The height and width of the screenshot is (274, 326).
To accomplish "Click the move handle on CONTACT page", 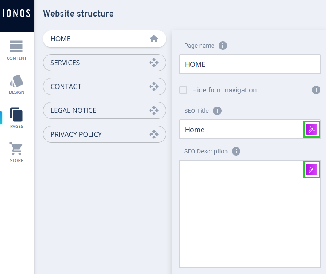I will pyautogui.click(x=154, y=87).
